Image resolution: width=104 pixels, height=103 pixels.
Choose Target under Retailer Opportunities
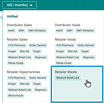tap(37, 84)
